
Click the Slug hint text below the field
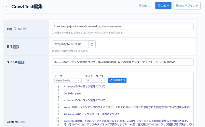tap(88, 33)
